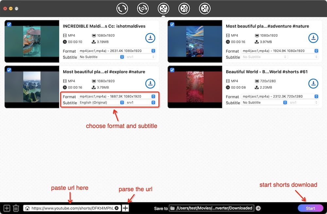Screen dimensions: 327x214
Task: Open the English (Original) subtitle dropdown
Action: [101, 102]
